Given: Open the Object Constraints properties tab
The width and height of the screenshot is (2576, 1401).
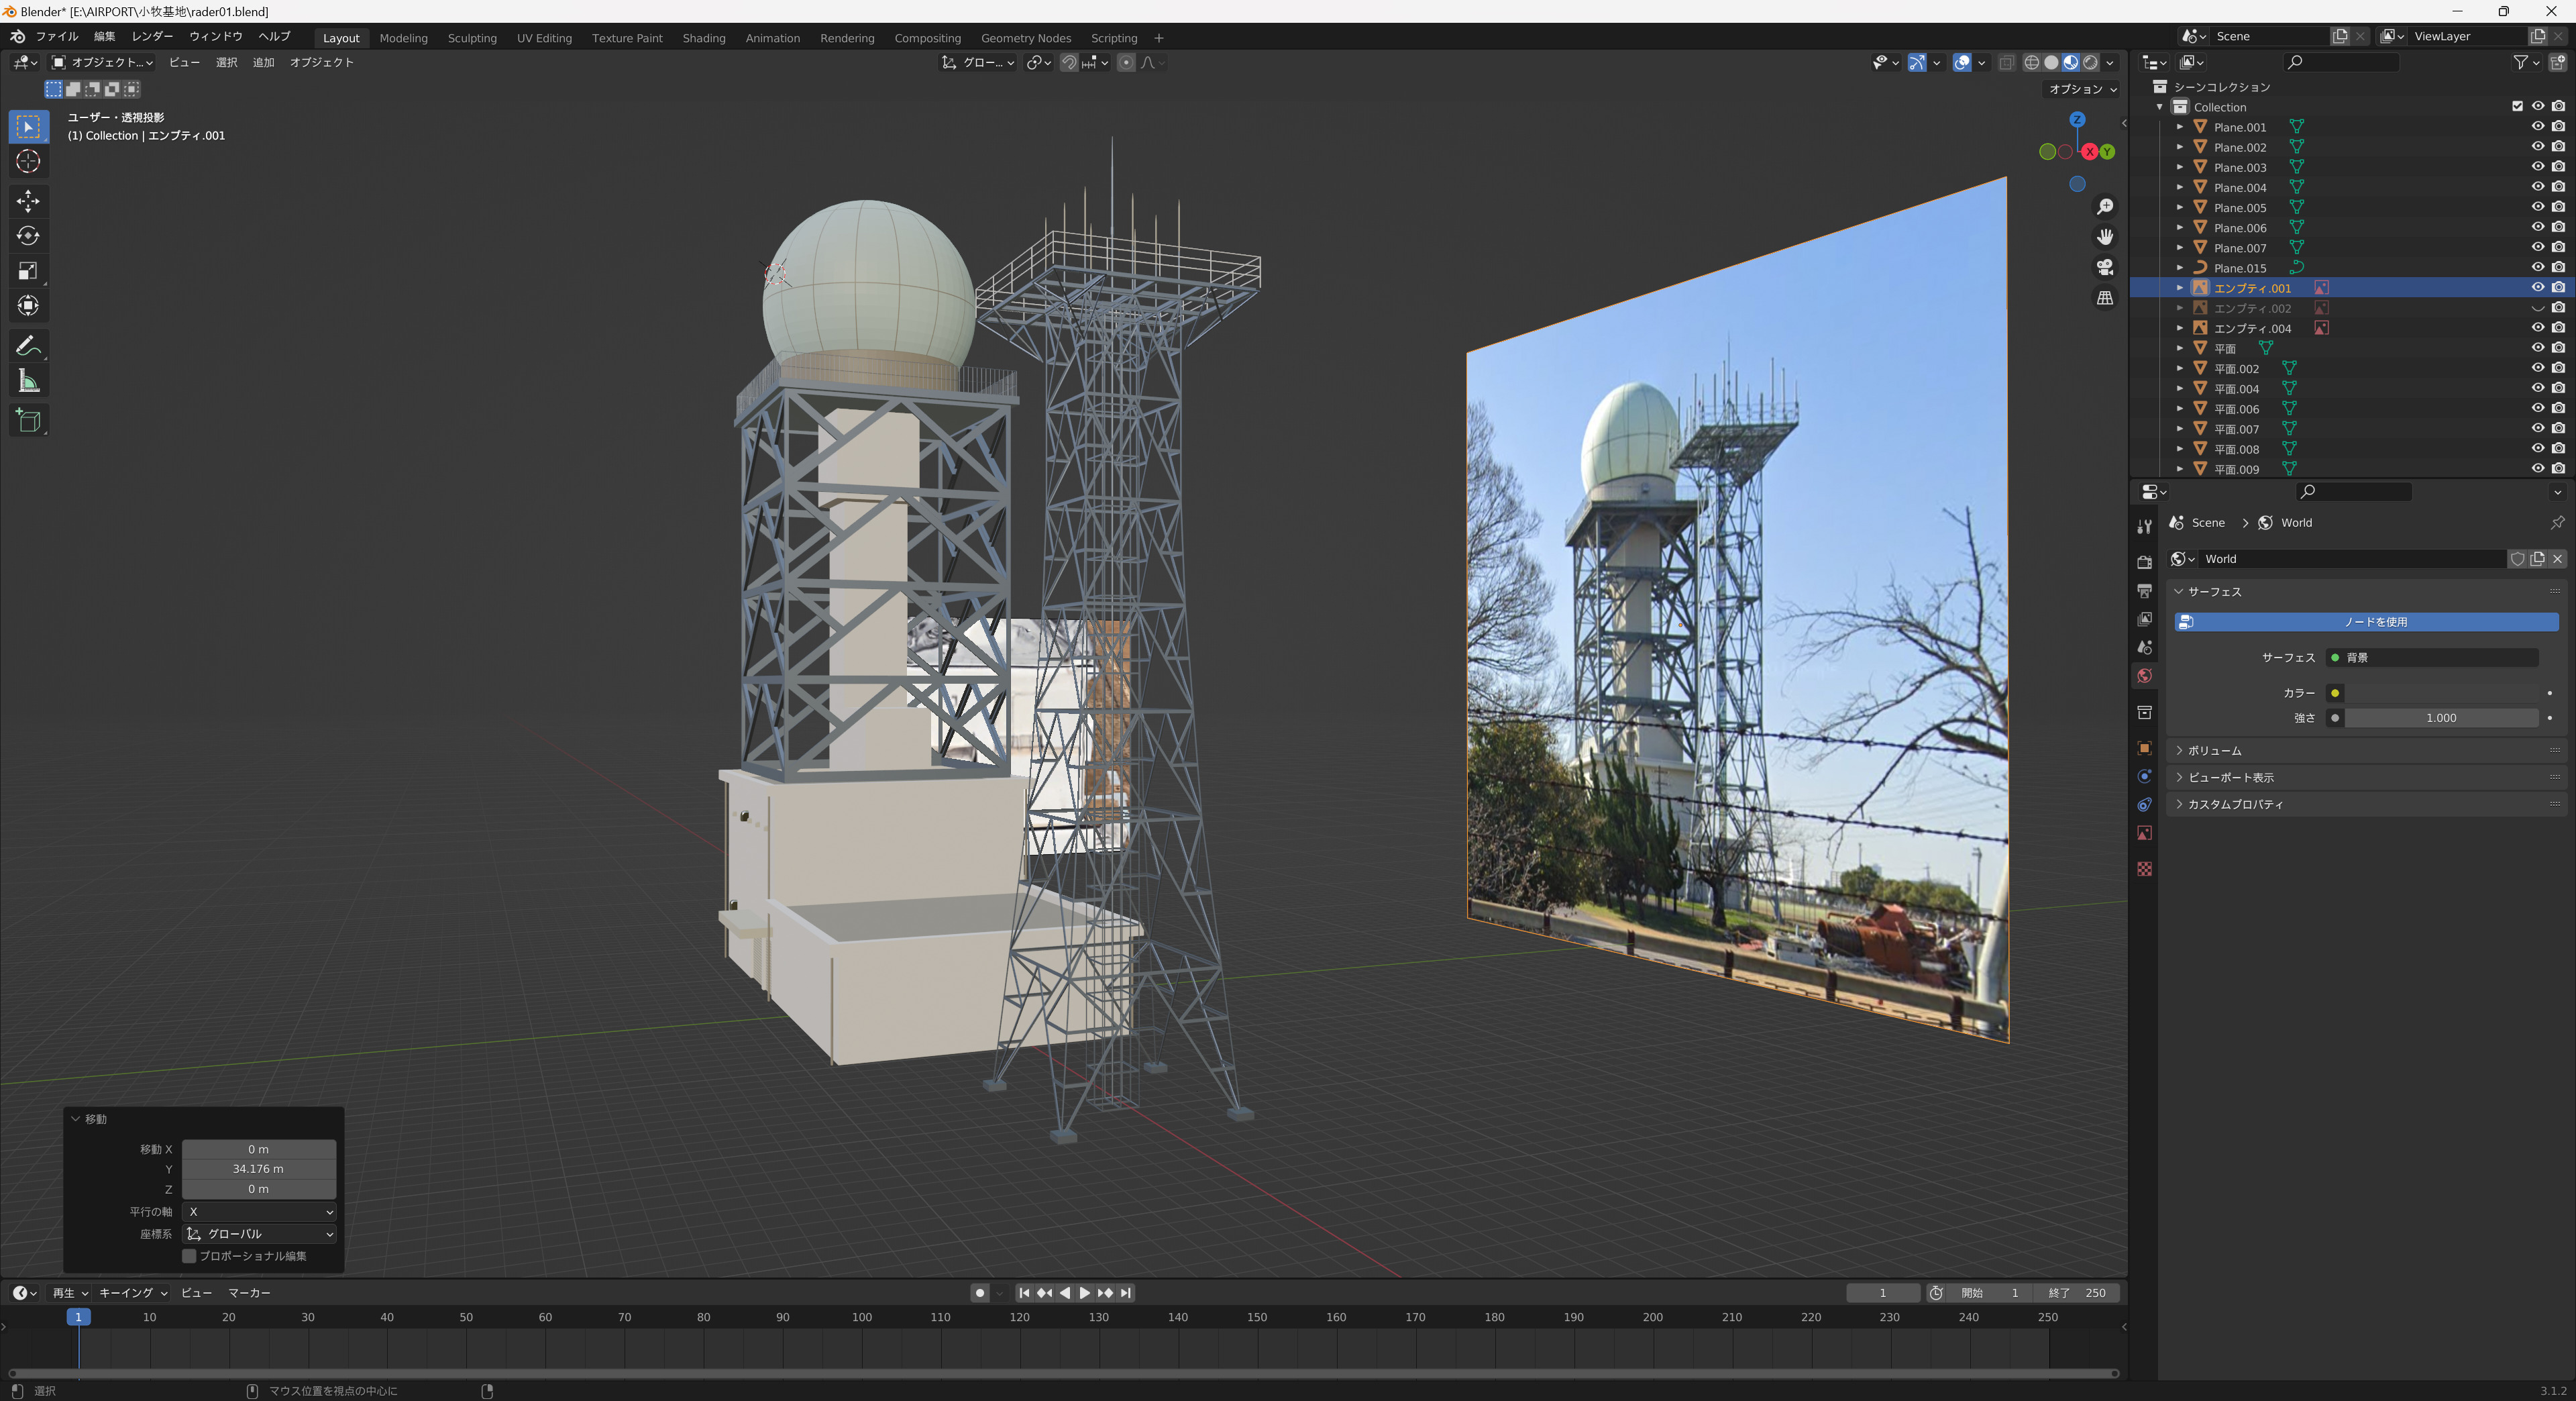Looking at the screenshot, I should [2144, 805].
